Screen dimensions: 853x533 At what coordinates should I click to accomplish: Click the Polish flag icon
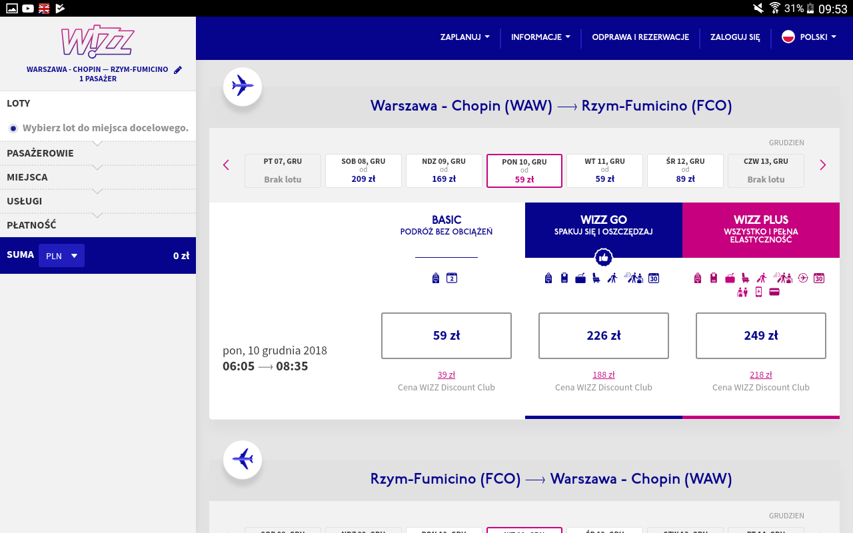[788, 37]
